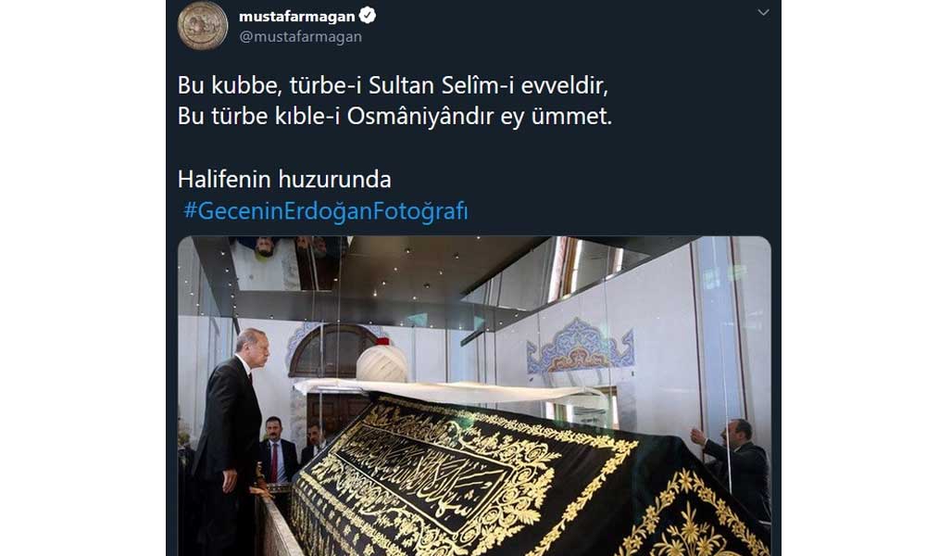Screen dimensions: 926x556
Task: Open mustafarmagan's round profile avatar
Action: [203, 25]
